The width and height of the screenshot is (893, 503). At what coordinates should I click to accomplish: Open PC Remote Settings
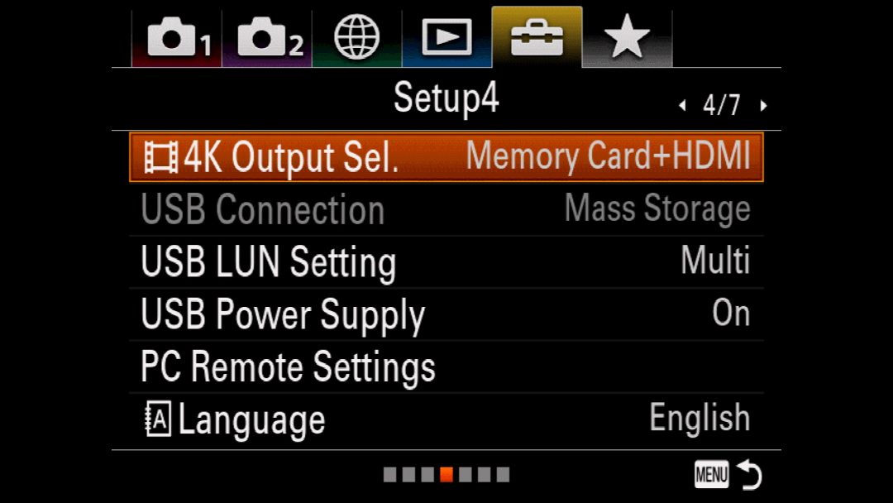coord(446,366)
